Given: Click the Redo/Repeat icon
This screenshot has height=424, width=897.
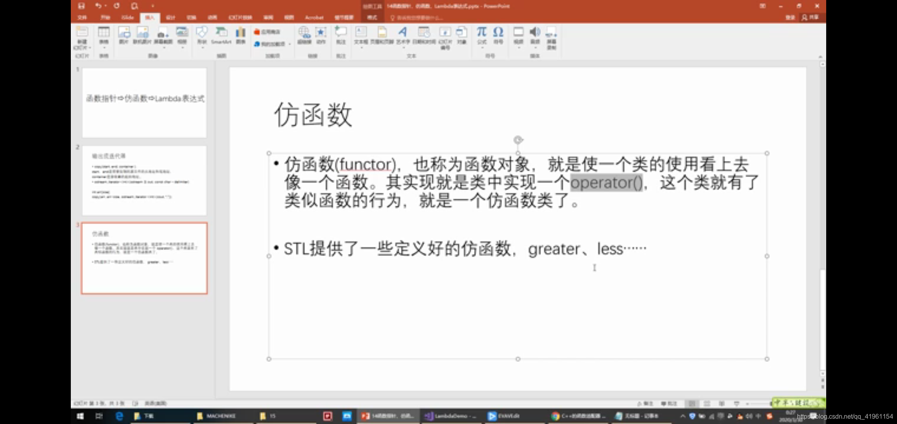Looking at the screenshot, I should click(117, 6).
